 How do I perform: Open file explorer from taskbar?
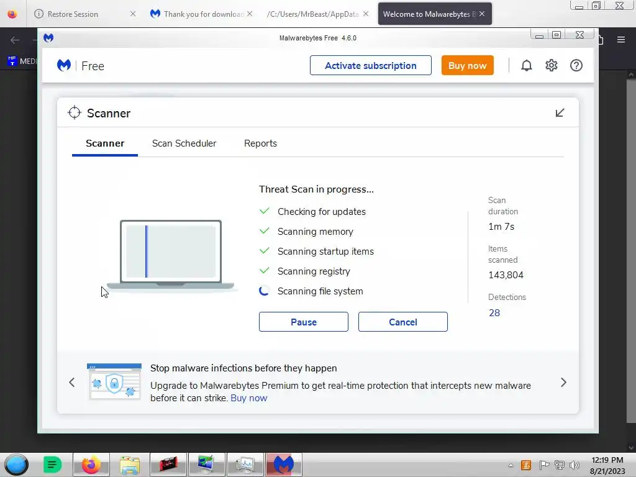[x=130, y=465]
